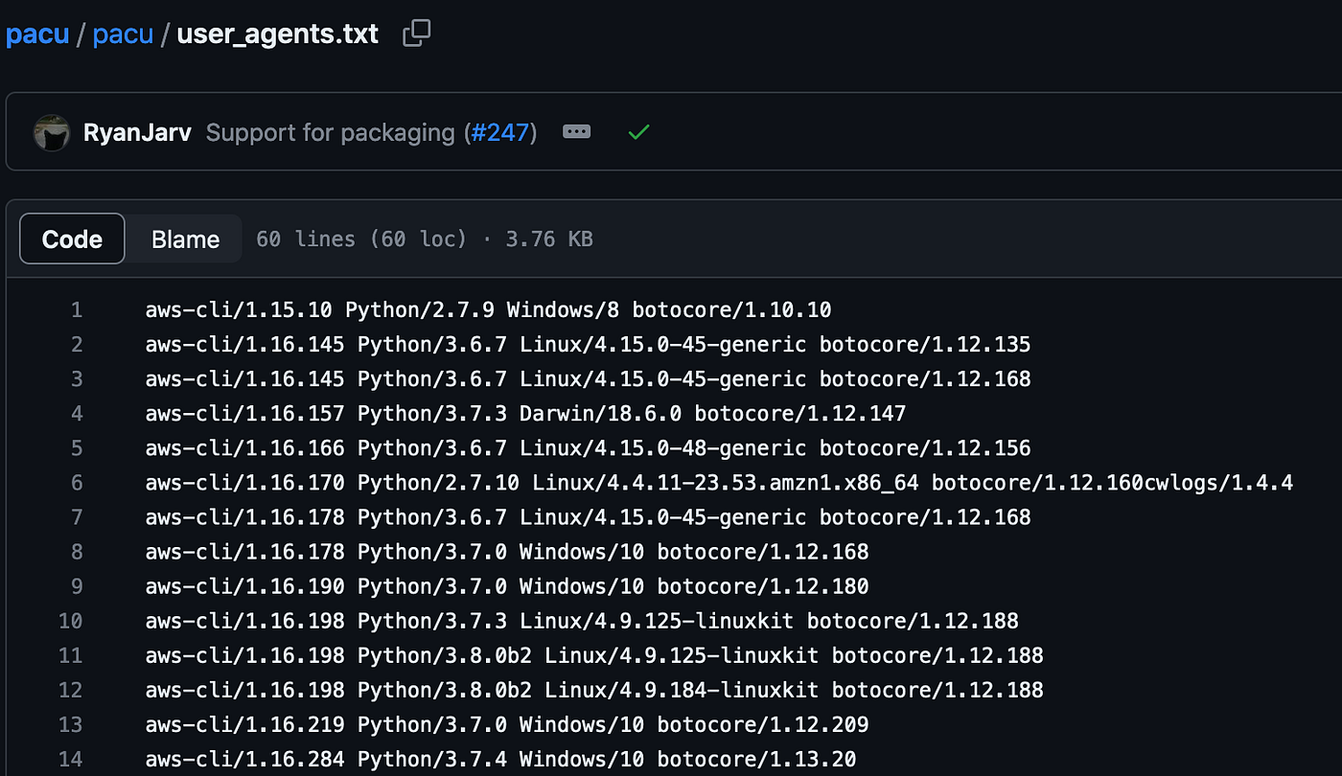Select line number 11
Image resolution: width=1342 pixels, height=776 pixels.
click(x=70, y=655)
